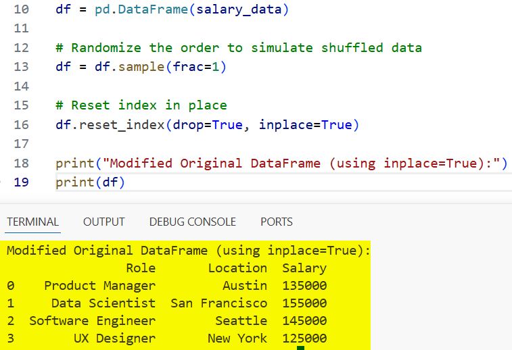Click 'UX Designer' in terminal output
The height and width of the screenshot is (350, 512).
point(114,339)
